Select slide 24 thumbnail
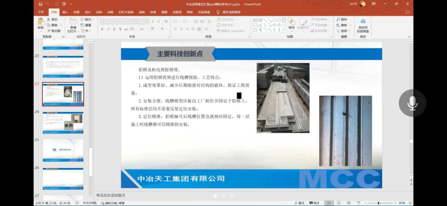This screenshot has height=206, width=447. [x=63, y=122]
